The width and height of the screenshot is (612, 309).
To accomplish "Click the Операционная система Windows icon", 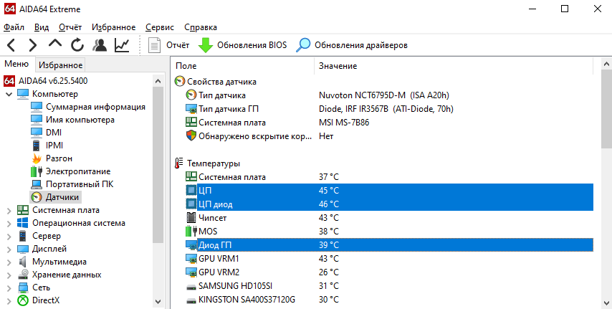I will [23, 223].
